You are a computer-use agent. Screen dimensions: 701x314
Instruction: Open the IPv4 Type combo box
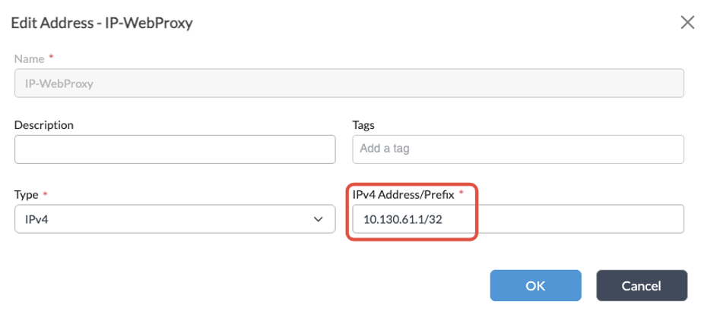pyautogui.click(x=175, y=220)
